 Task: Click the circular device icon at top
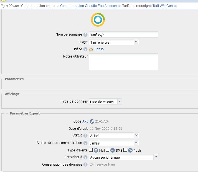tap(98, 19)
